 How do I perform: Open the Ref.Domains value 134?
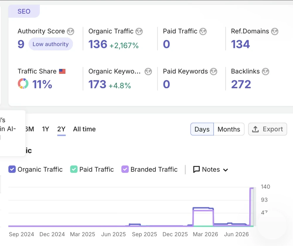click(240, 44)
